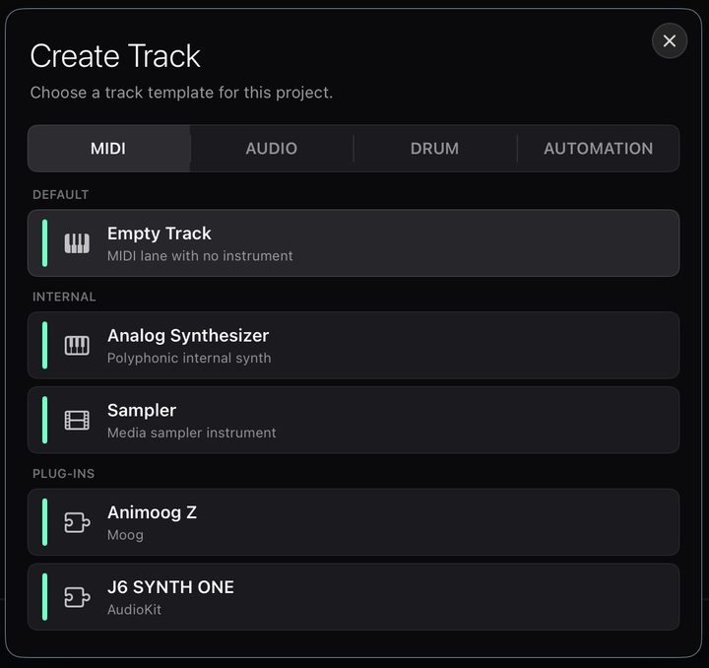The image size is (709, 668).
Task: Select the Sampler template
Action: [x=354, y=420]
